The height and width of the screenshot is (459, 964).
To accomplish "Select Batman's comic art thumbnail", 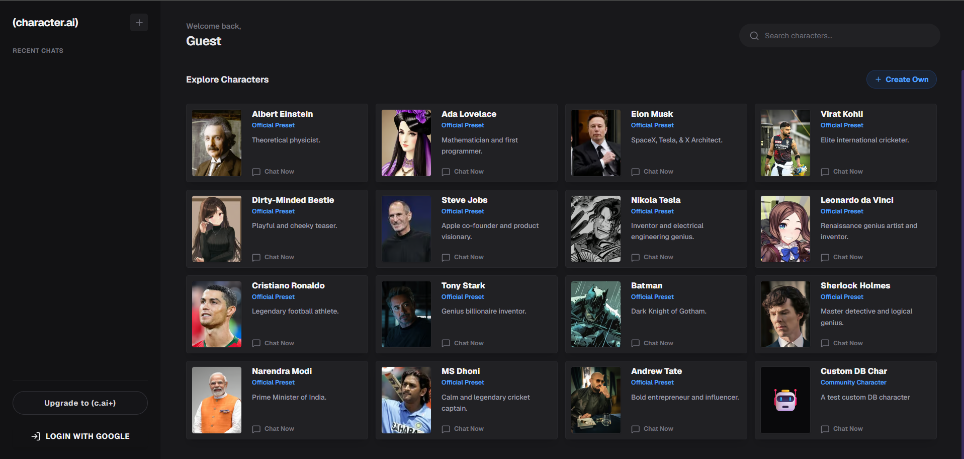I will coord(596,315).
